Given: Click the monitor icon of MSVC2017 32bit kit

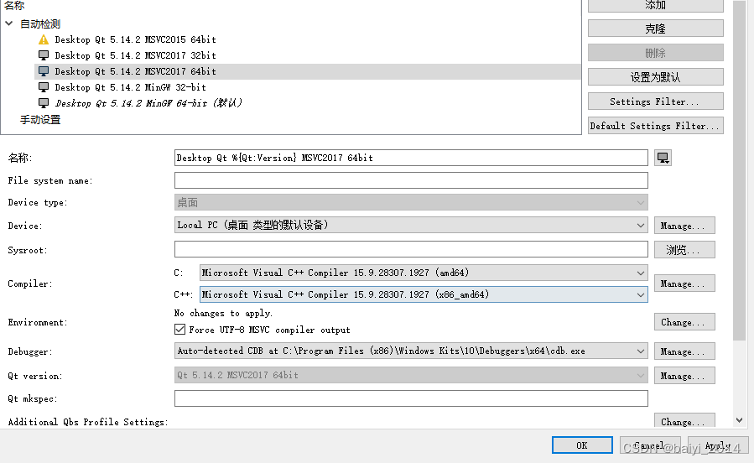Looking at the screenshot, I should pos(44,55).
